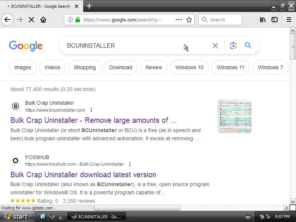
Task: Filter results by Images
Action: click(23, 67)
